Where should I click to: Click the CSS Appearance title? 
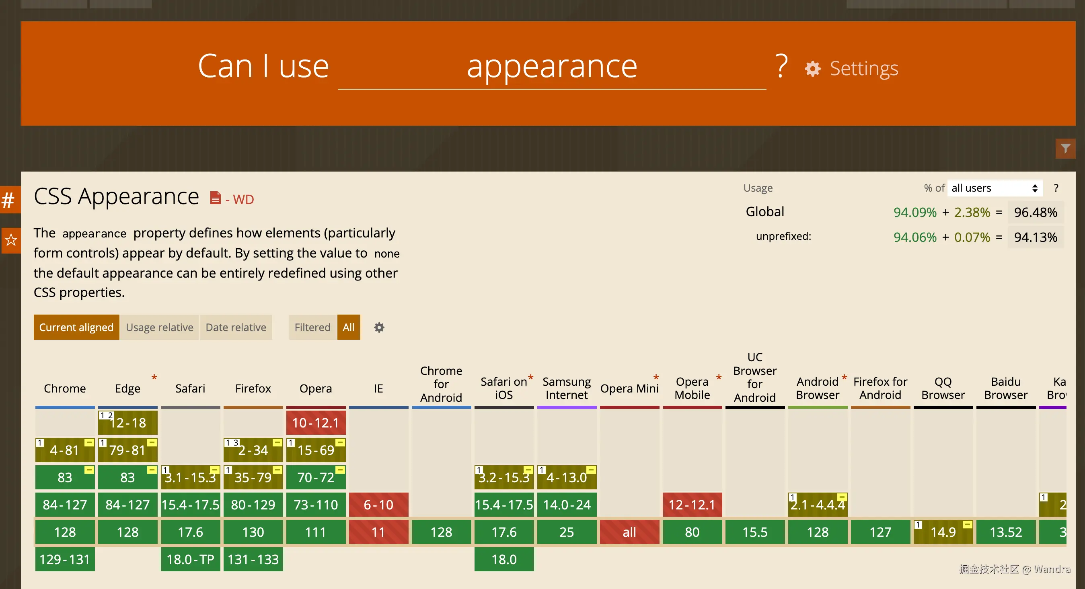(116, 196)
